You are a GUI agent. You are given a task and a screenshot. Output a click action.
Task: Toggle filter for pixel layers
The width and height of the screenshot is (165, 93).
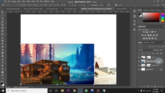click(x=150, y=47)
